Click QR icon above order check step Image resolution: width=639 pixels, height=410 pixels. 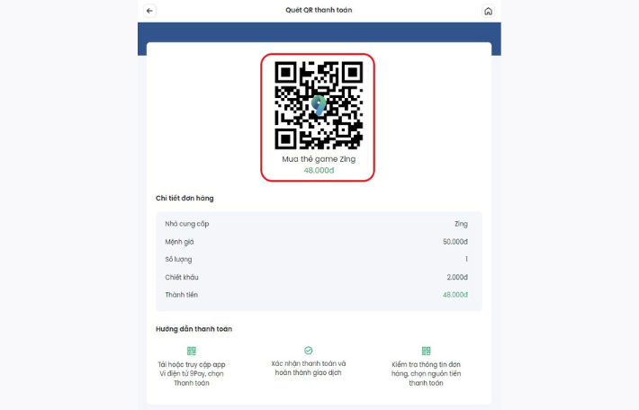[427, 351]
